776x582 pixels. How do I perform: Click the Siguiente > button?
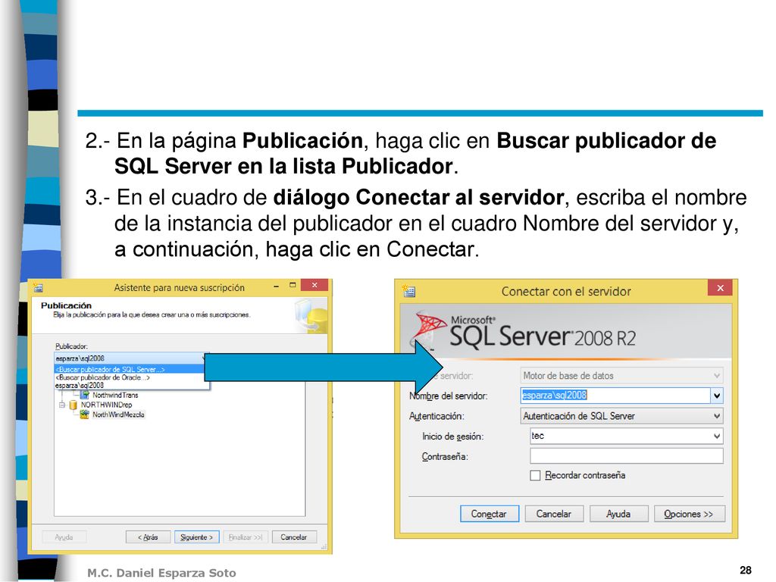point(196,537)
